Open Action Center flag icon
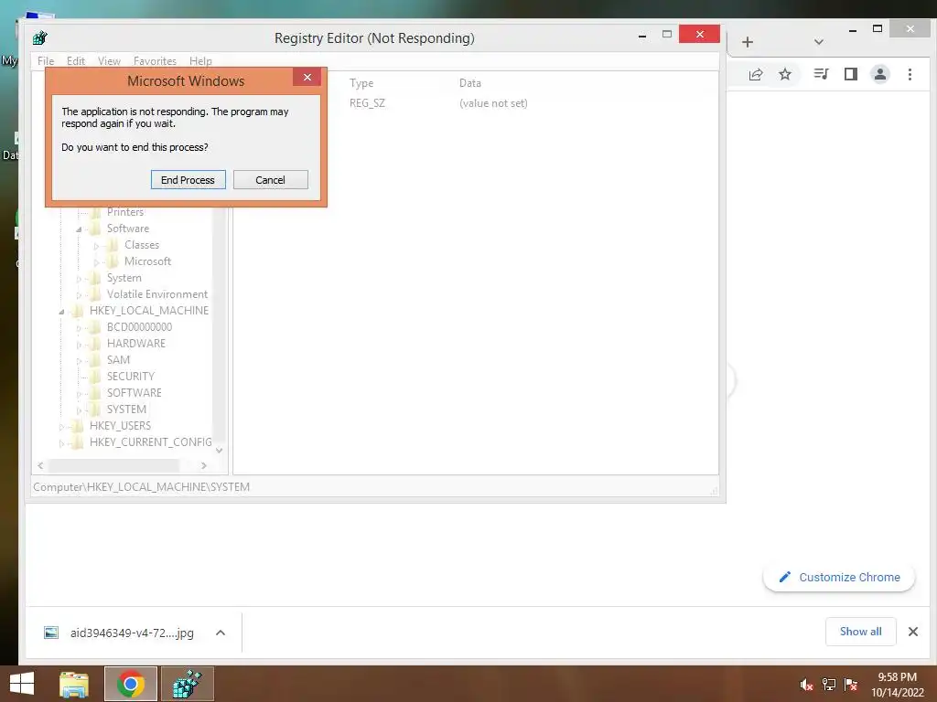Viewport: 937px width, 702px height. pyautogui.click(x=851, y=685)
